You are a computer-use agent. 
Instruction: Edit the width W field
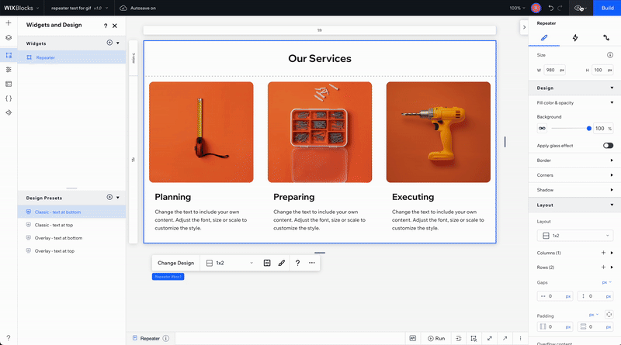[x=554, y=70]
